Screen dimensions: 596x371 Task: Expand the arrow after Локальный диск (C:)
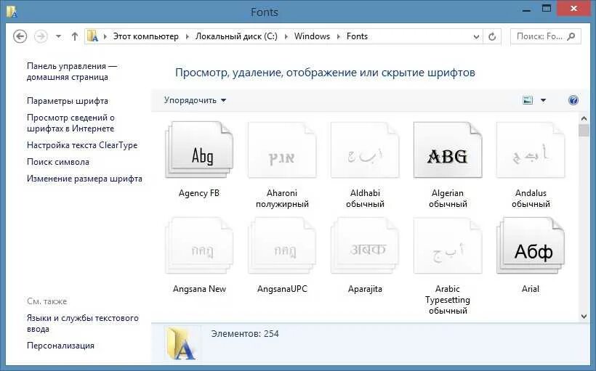click(286, 36)
